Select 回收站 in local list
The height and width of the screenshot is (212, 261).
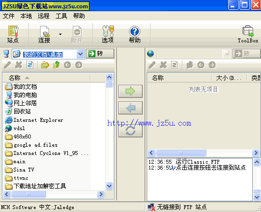[18, 112]
